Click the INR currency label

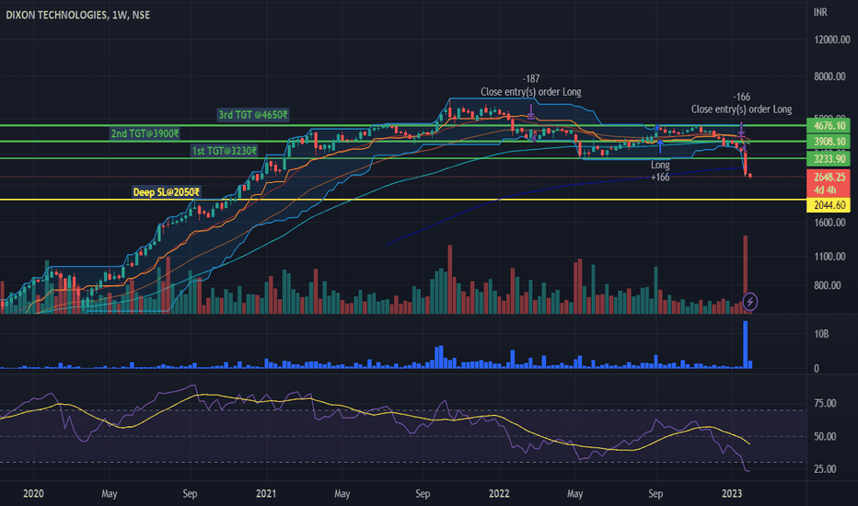(820, 12)
